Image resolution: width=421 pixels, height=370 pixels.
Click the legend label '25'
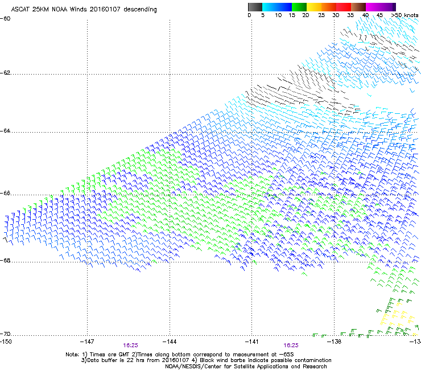click(321, 15)
